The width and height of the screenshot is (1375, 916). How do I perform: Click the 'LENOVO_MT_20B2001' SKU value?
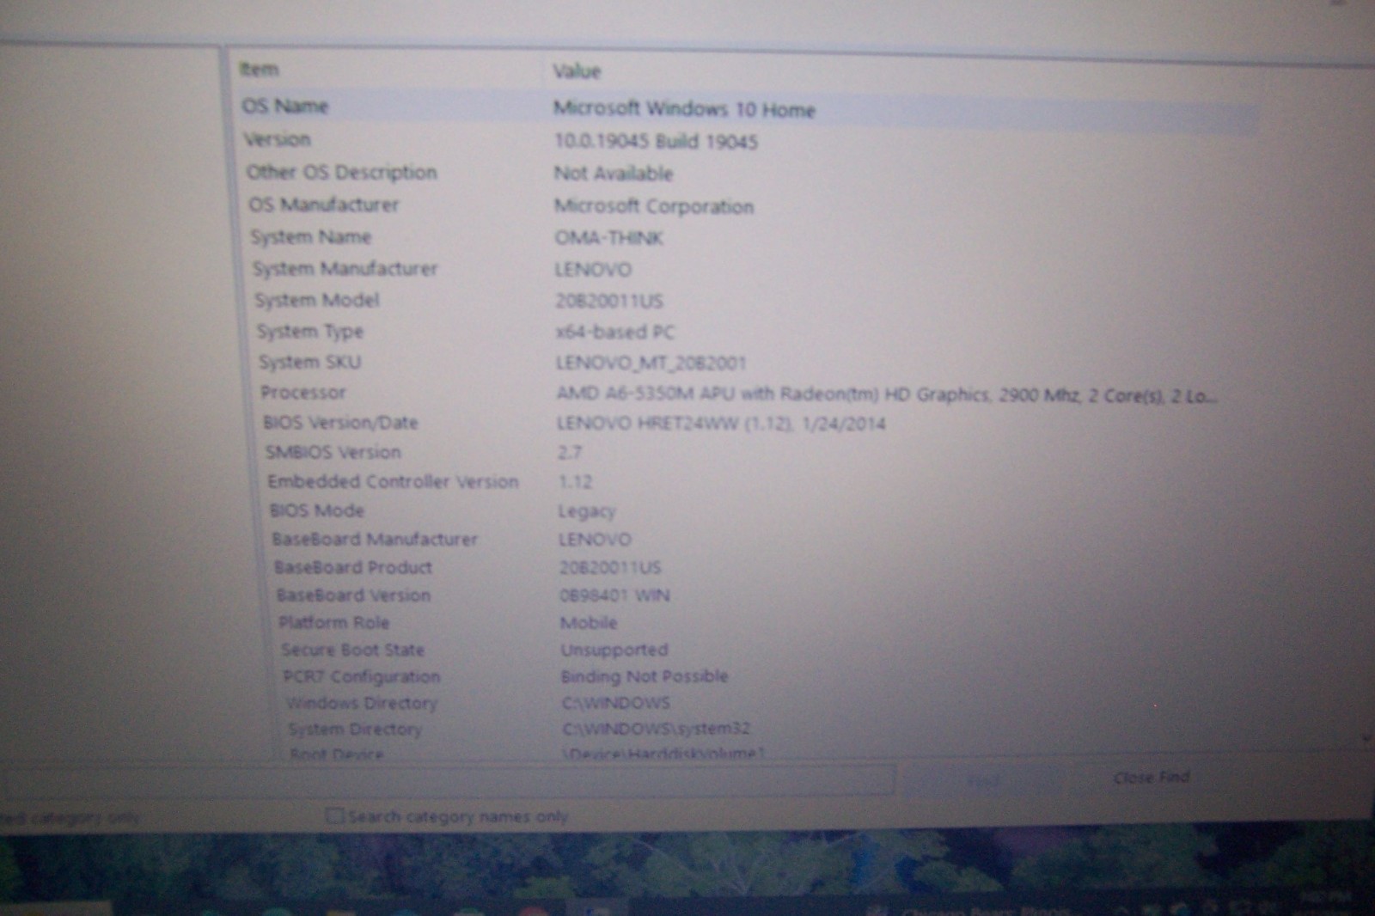coord(651,363)
